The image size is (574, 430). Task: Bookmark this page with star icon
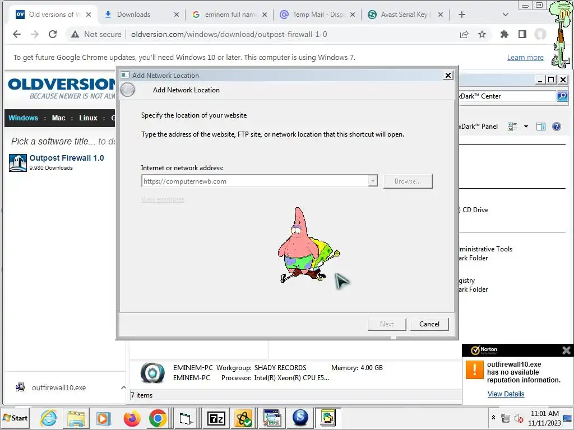482,34
